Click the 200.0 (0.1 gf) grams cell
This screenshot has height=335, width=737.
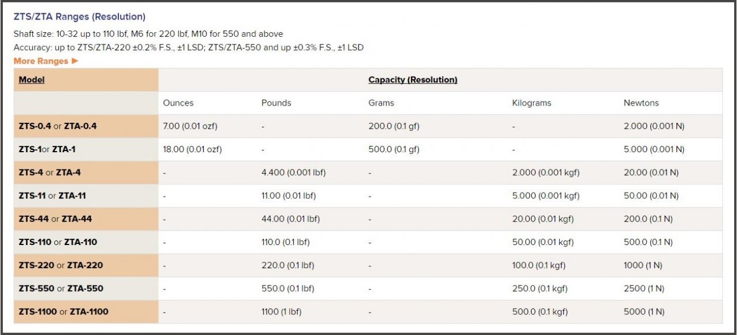[394, 126]
